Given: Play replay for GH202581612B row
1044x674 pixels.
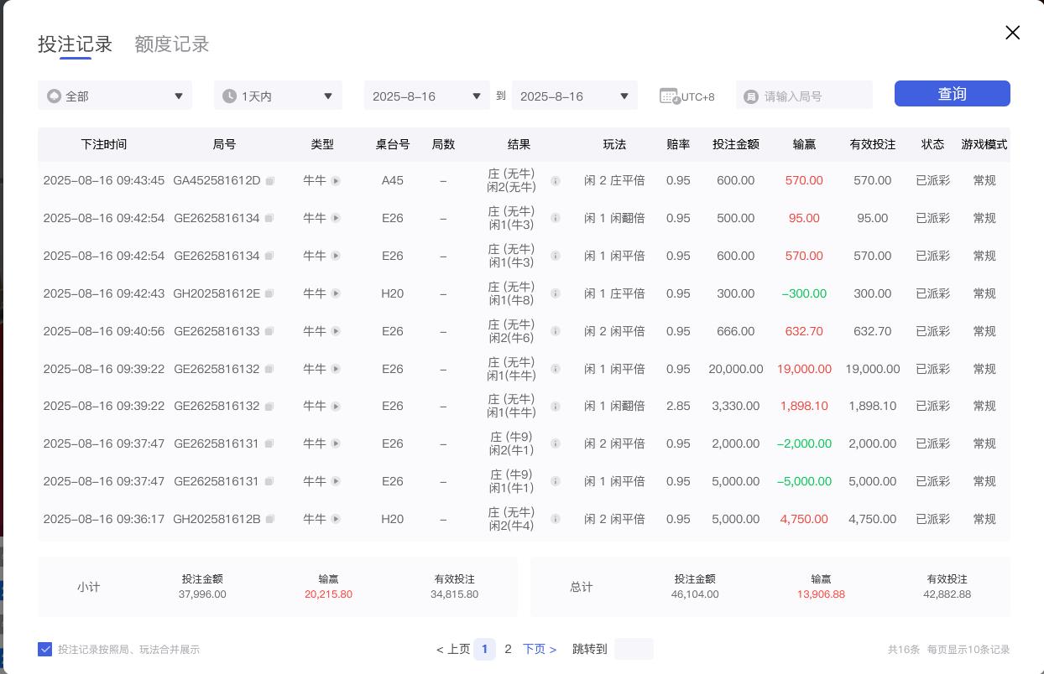Looking at the screenshot, I should point(336,519).
